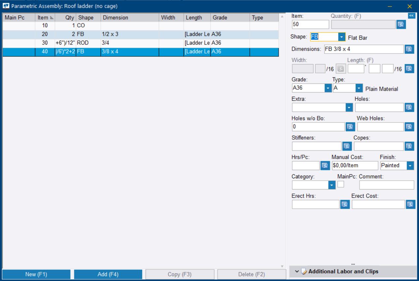
Task: Enable the MainPc checkbox
Action: (340, 184)
